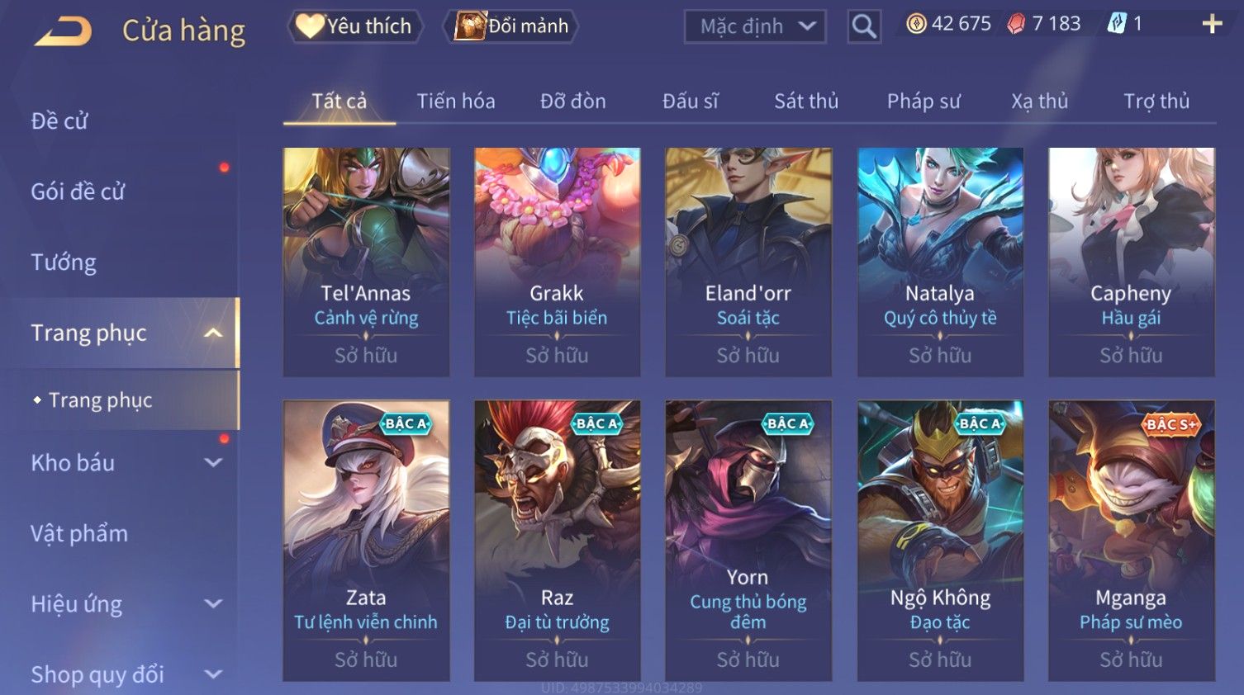Tap the golden back arrow icon
Viewport: 1244px width, 695px height.
click(x=64, y=31)
